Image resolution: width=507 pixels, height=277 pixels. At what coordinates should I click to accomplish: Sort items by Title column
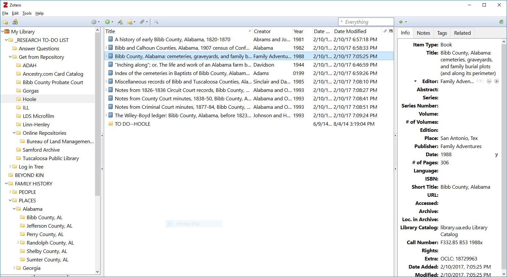[178, 31]
